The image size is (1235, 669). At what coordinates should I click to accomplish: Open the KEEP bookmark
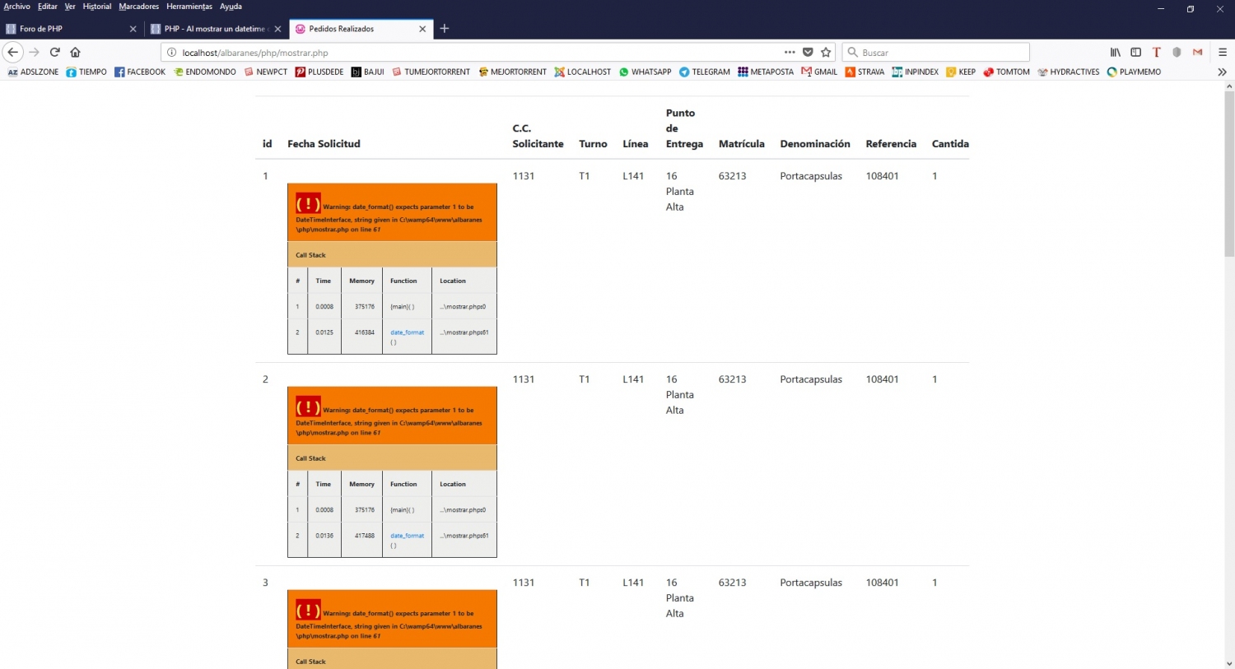(961, 72)
